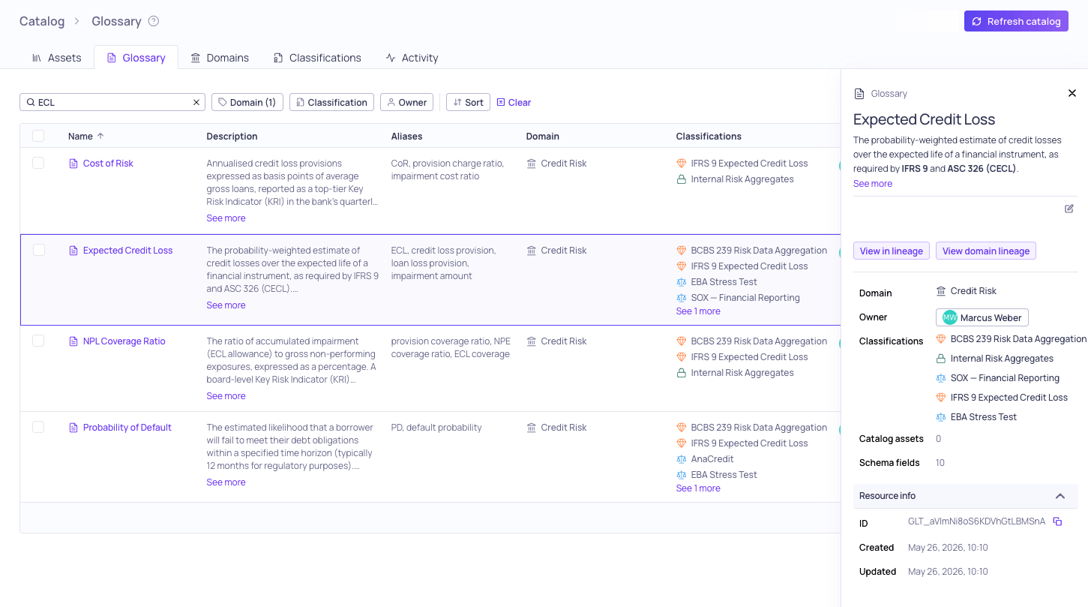Image resolution: width=1088 pixels, height=607 pixels.
Task: Clear all applied filters
Action: point(514,102)
